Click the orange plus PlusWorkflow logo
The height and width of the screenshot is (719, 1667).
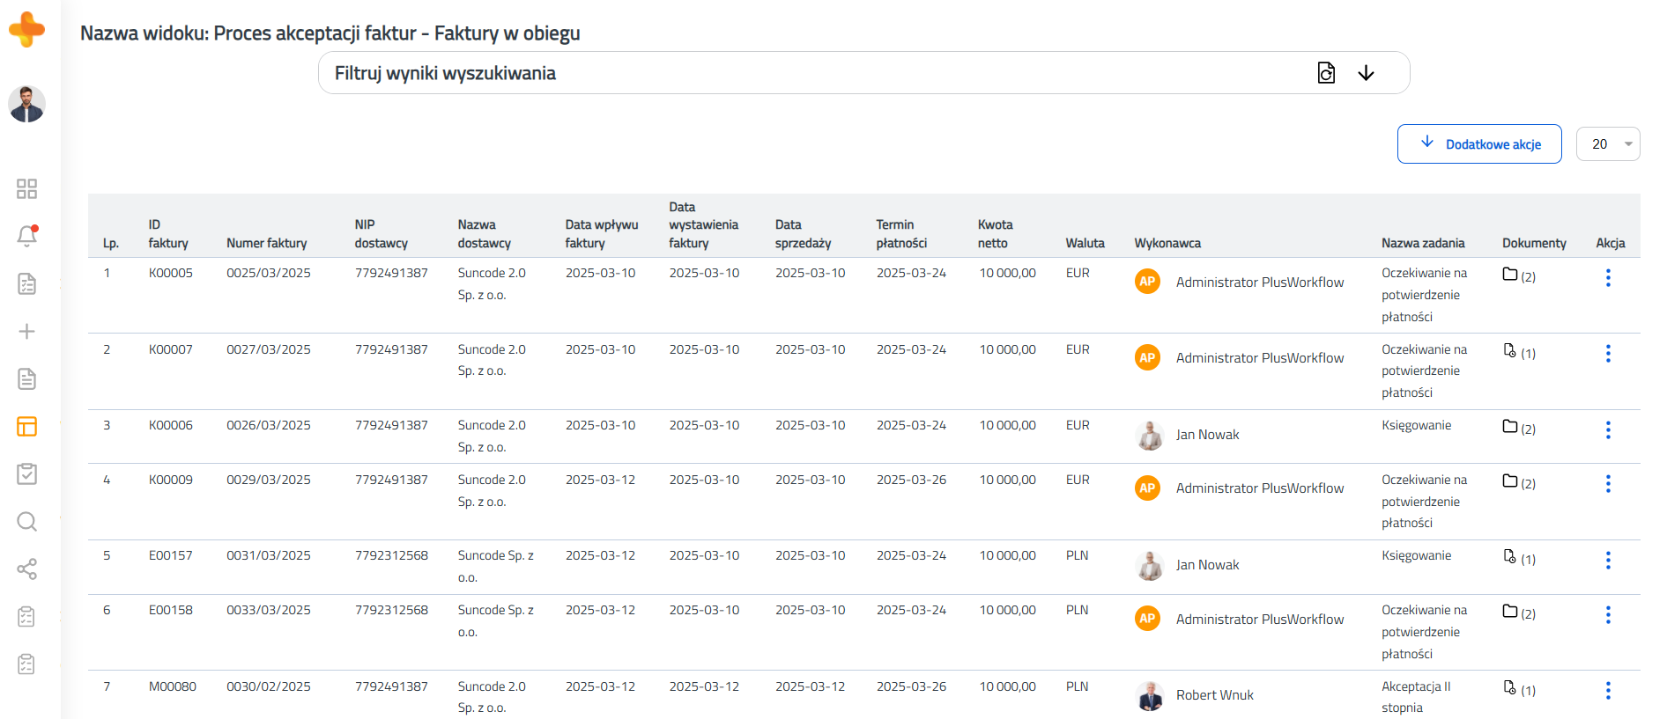point(27,29)
